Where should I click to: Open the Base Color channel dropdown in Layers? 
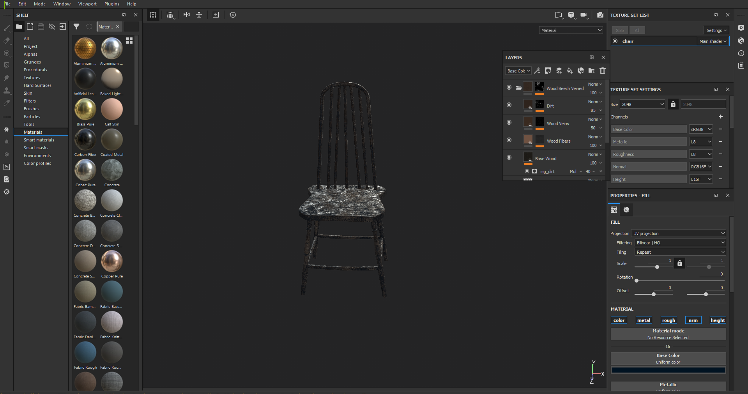pos(518,71)
